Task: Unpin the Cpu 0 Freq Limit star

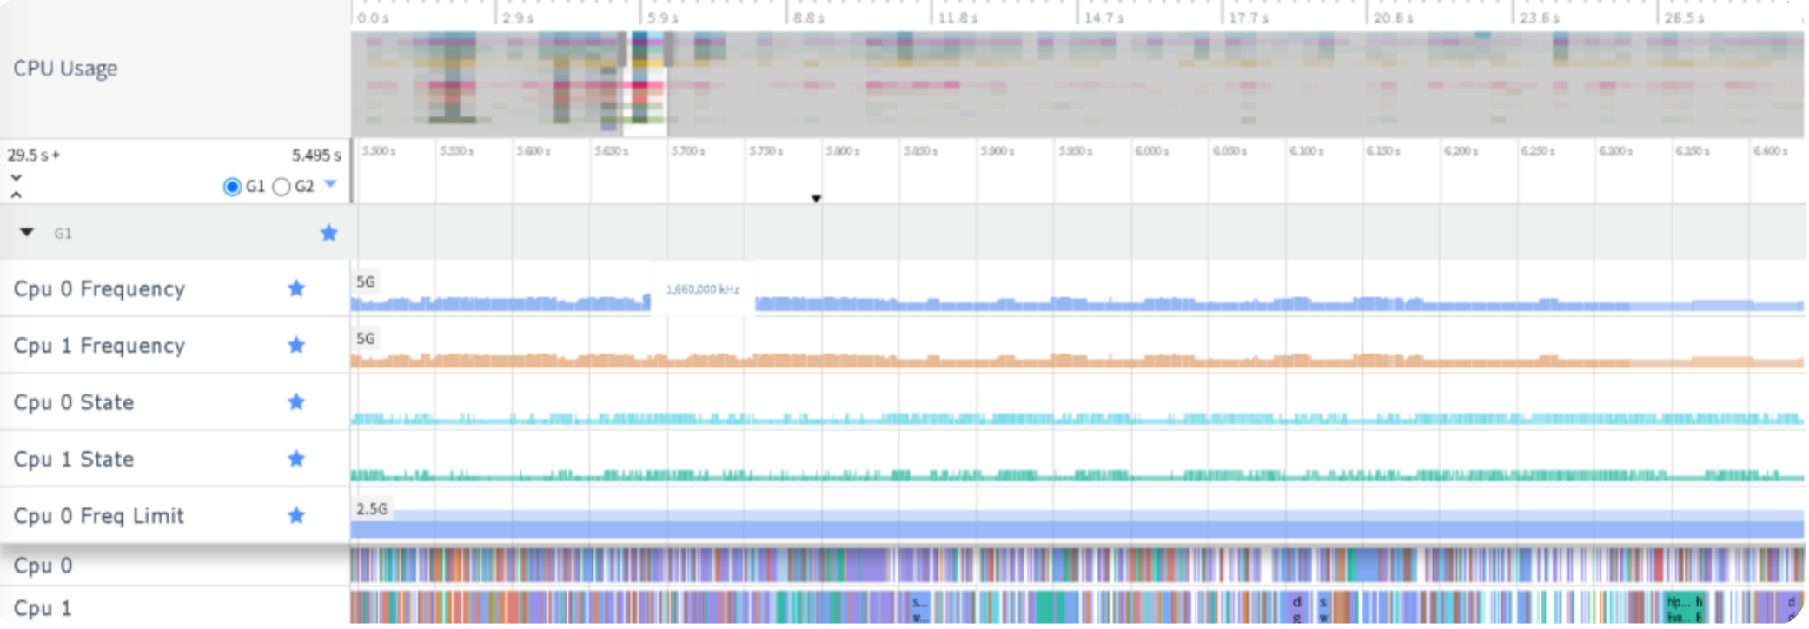Action: click(x=296, y=515)
